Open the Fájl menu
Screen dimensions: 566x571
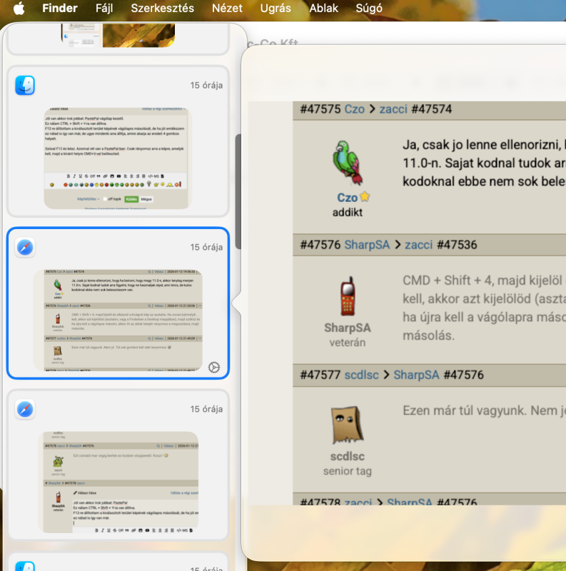[x=104, y=8]
